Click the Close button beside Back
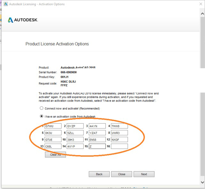This screenshot has height=189, width=205. 122,174
